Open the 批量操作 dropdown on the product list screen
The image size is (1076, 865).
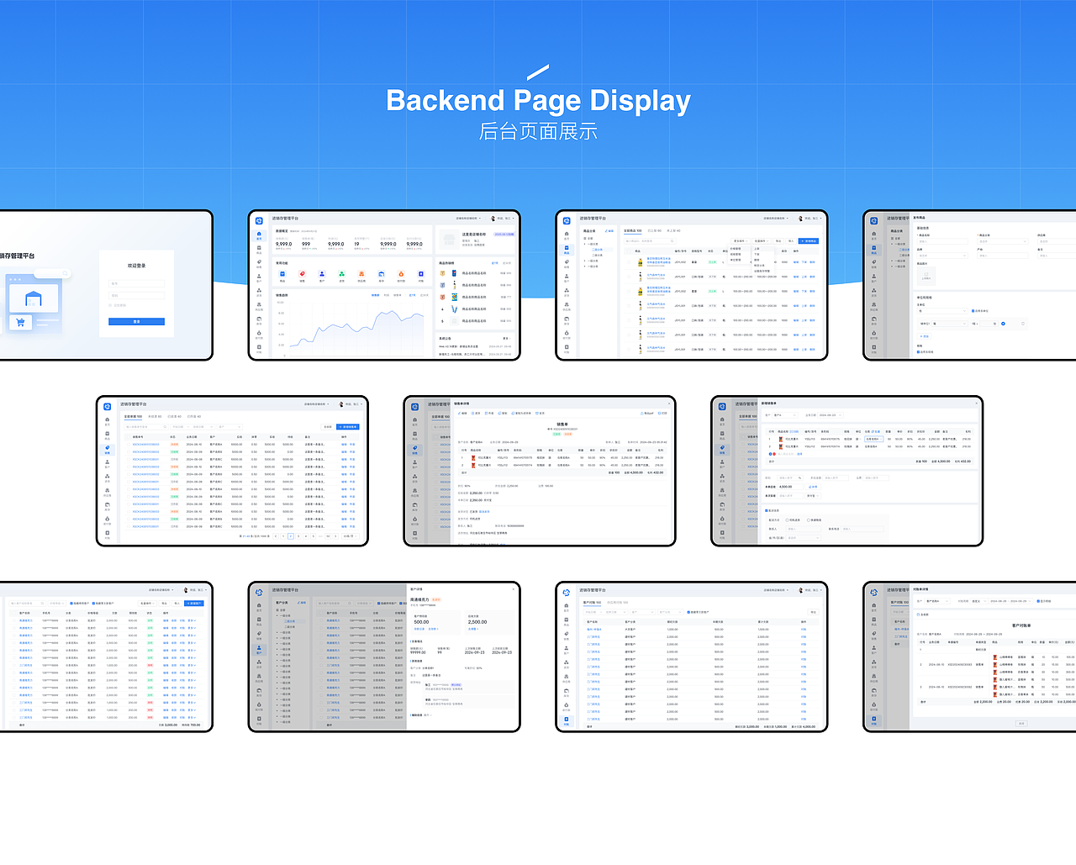coord(762,241)
